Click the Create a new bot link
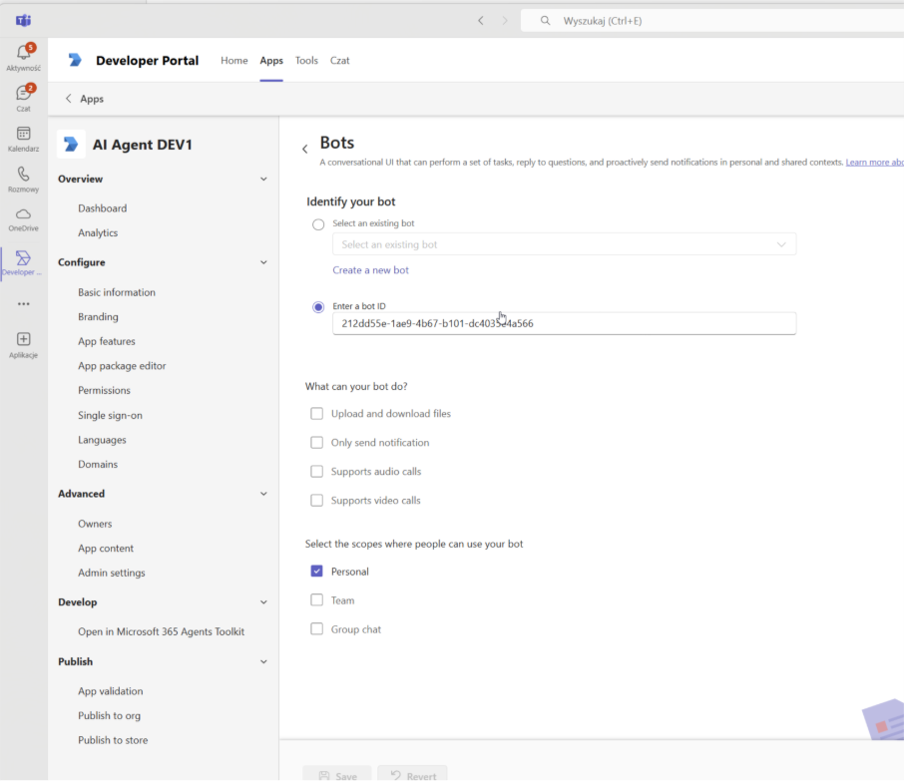Viewport: 904px width, 781px height. (370, 270)
